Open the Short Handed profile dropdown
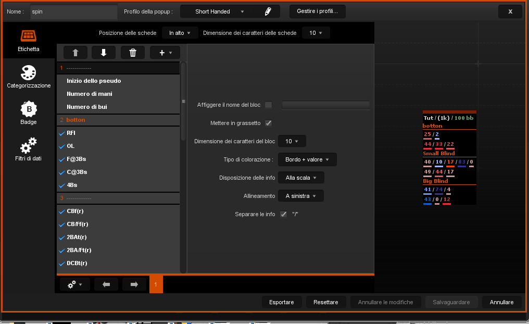 point(220,11)
